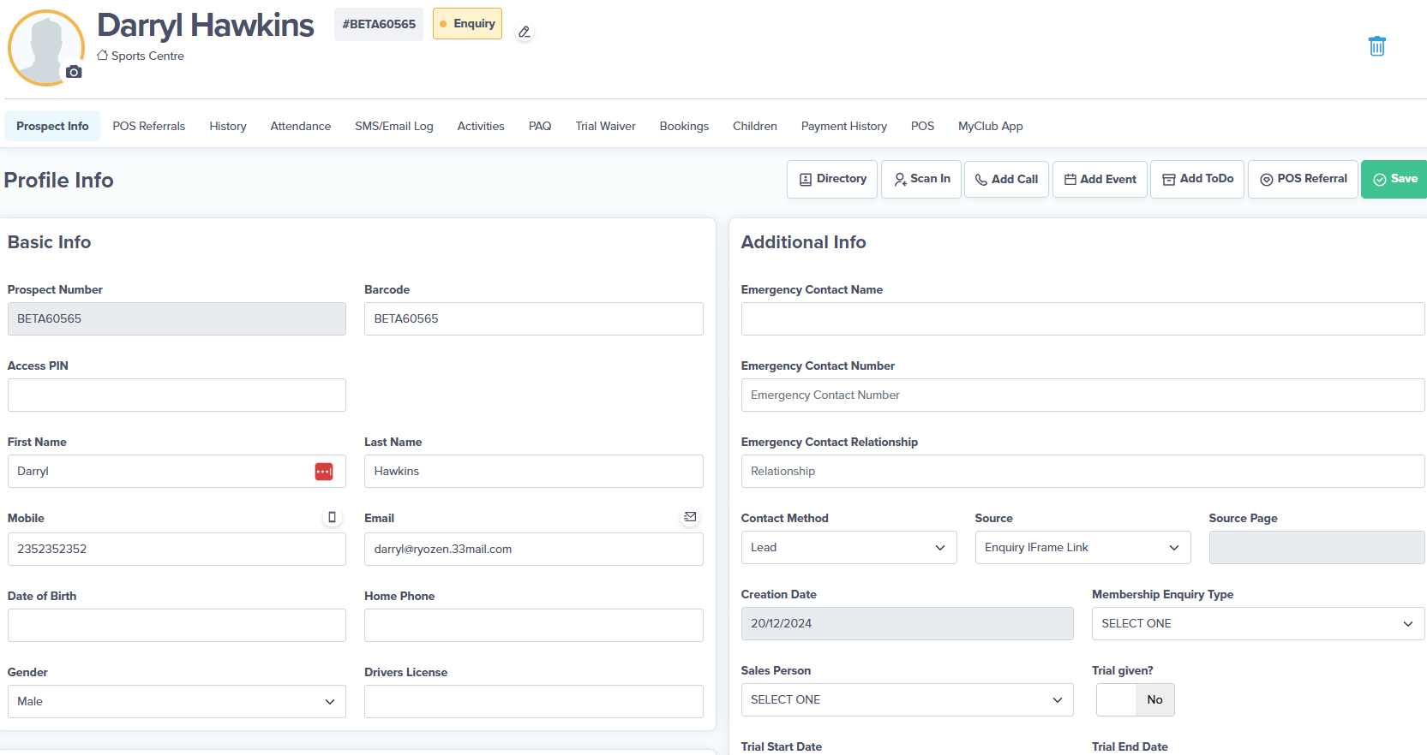Viewport: 1427px width, 755px height.
Task: Switch to the Prospect Info tab
Action: click(x=52, y=126)
